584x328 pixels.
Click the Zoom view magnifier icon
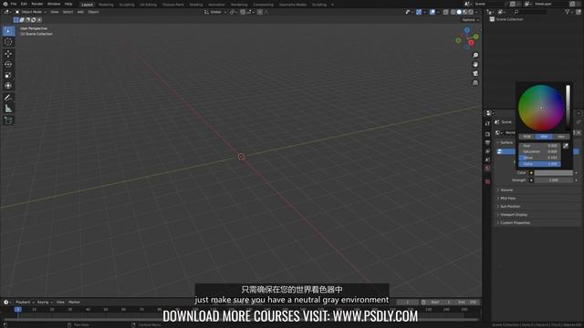[475, 56]
